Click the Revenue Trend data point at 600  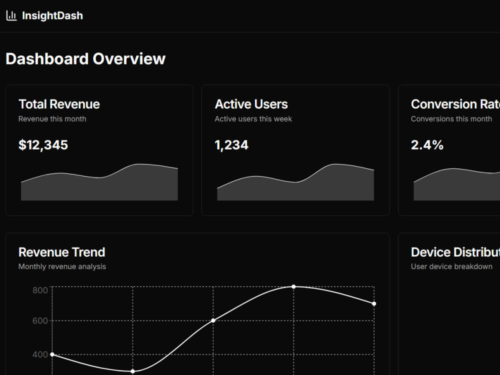pos(213,320)
